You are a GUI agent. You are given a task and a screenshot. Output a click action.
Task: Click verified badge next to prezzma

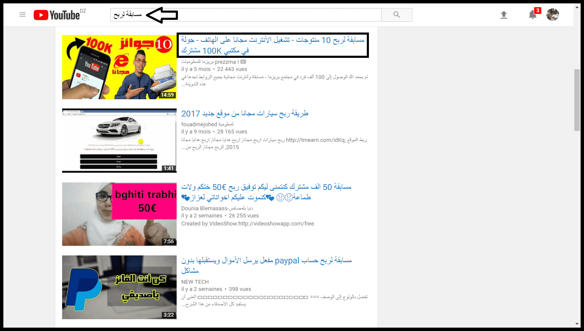[x=243, y=62]
